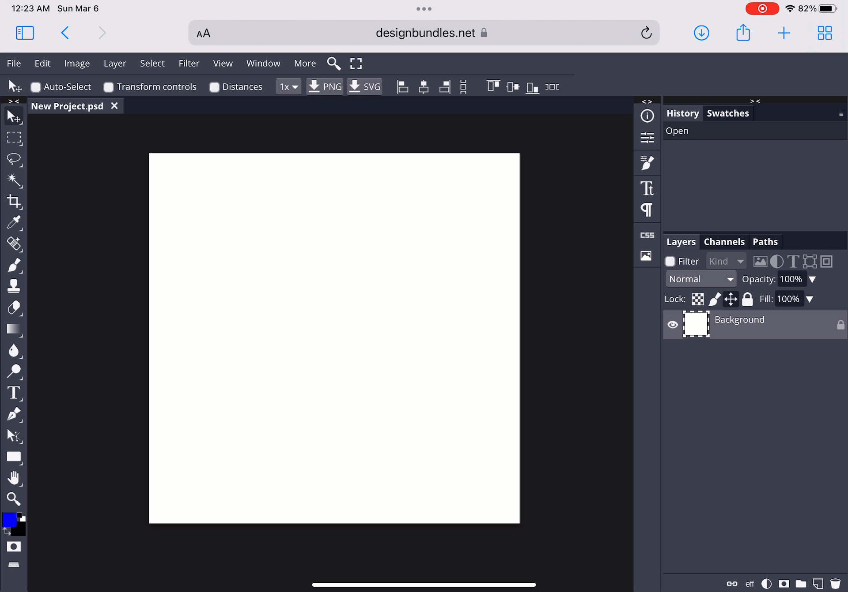
Task: Open the Normal blend mode dropdown
Action: click(x=700, y=279)
